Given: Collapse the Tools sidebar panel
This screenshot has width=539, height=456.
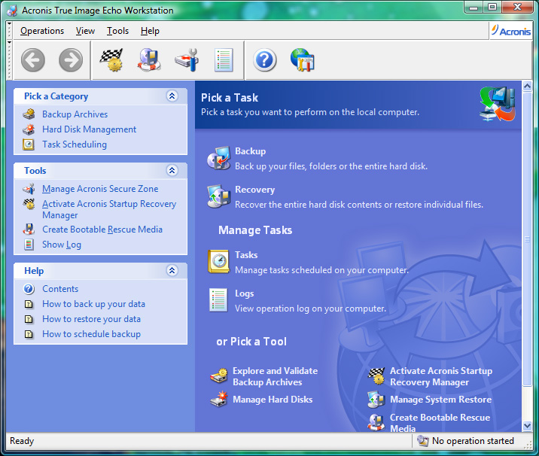Looking at the screenshot, I should pos(172,171).
